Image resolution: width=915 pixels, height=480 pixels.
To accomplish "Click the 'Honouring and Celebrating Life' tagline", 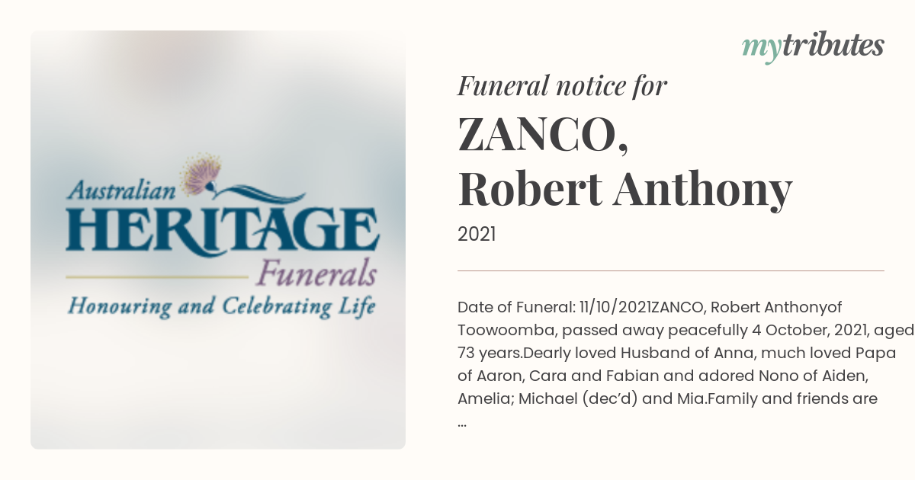I will pos(222,306).
